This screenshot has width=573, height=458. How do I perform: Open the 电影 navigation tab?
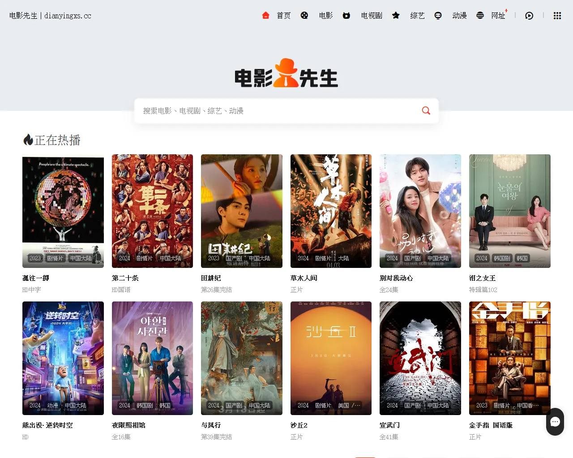(x=326, y=16)
